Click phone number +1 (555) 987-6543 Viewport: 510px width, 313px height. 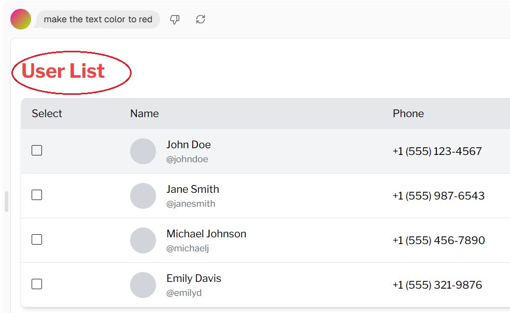pos(438,196)
